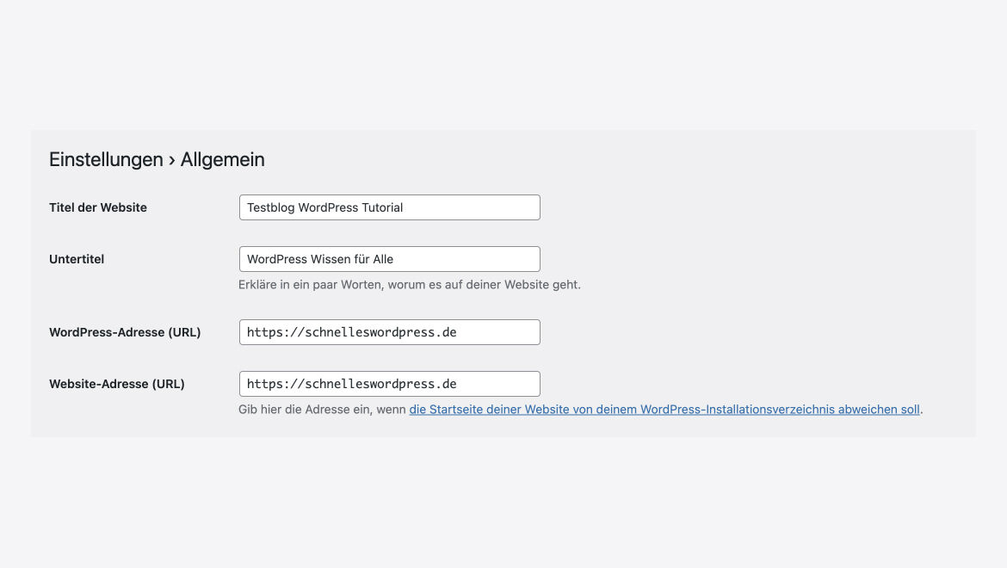The width and height of the screenshot is (1007, 568).
Task: Click the "›" breadcrumb separator in heading
Action: [171, 160]
